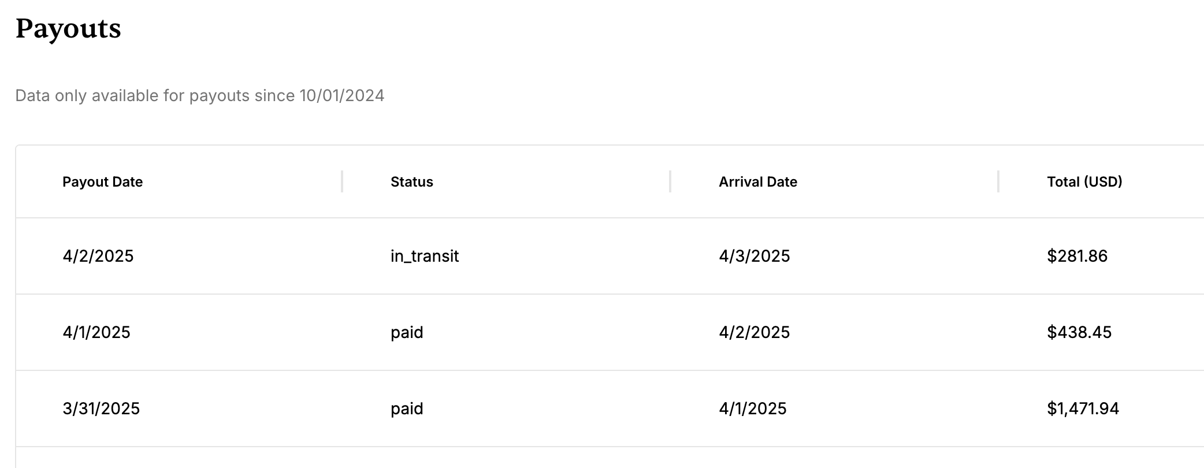The height and width of the screenshot is (468, 1204).
Task: Click the $281.86 total amount
Action: coord(1077,256)
